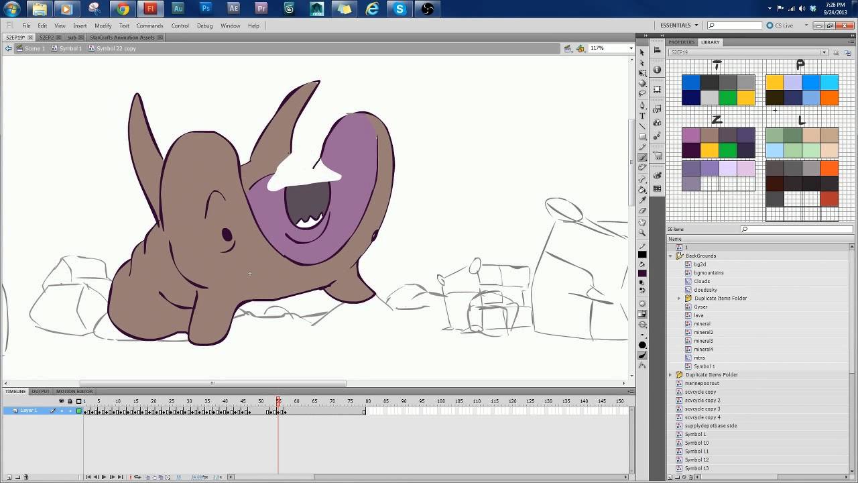The width and height of the screenshot is (858, 483).
Task: Select the Line tool
Action: 642,126
